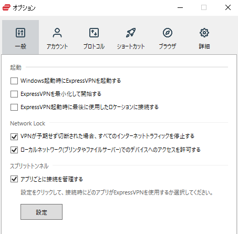Disable ローカルネットワーク device access checkbox
Viewport: 238px width, 234px height.
click(14, 150)
